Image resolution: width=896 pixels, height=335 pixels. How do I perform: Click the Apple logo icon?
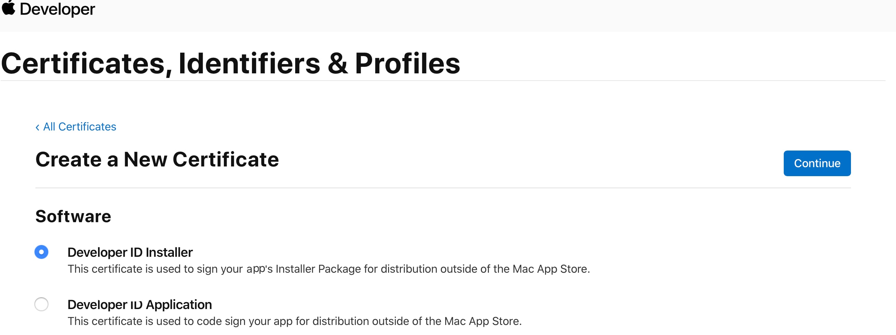click(8, 8)
